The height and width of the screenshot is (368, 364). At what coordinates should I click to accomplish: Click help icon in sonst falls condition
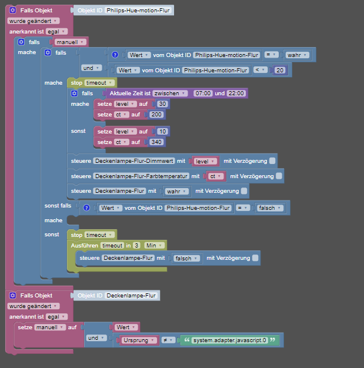coord(86,208)
